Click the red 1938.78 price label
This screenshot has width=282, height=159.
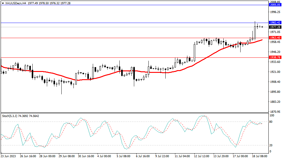coord(275,57)
